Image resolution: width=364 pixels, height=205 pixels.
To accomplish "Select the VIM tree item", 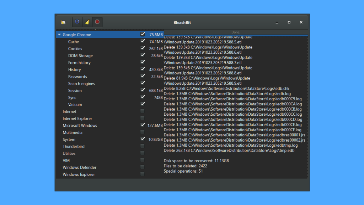I will click(66, 161).
